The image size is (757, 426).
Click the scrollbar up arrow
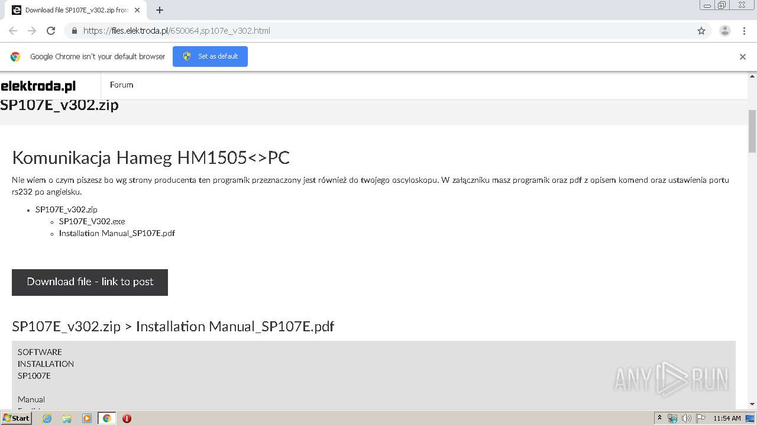(x=752, y=76)
